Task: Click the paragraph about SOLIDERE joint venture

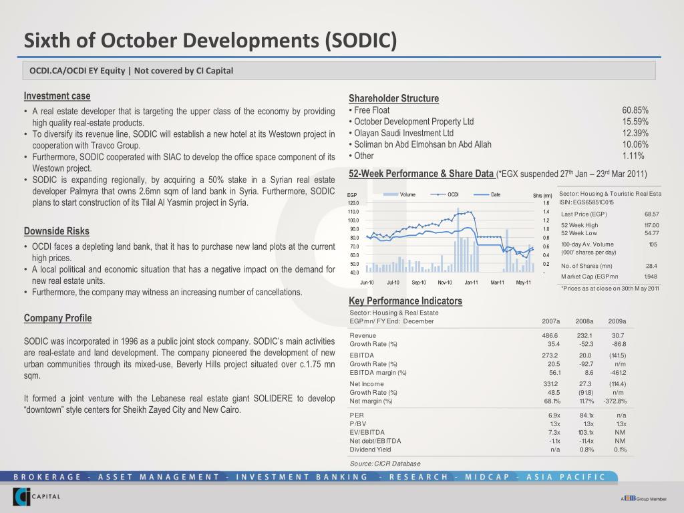Action: [x=179, y=404]
